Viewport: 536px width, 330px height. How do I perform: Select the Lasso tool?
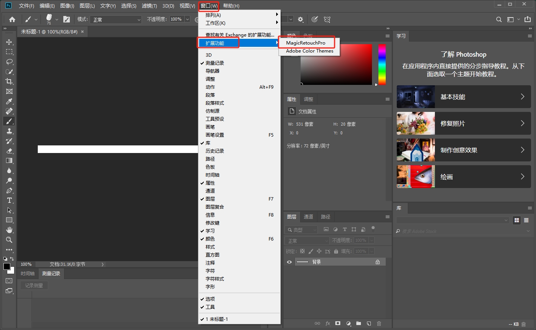coord(9,62)
